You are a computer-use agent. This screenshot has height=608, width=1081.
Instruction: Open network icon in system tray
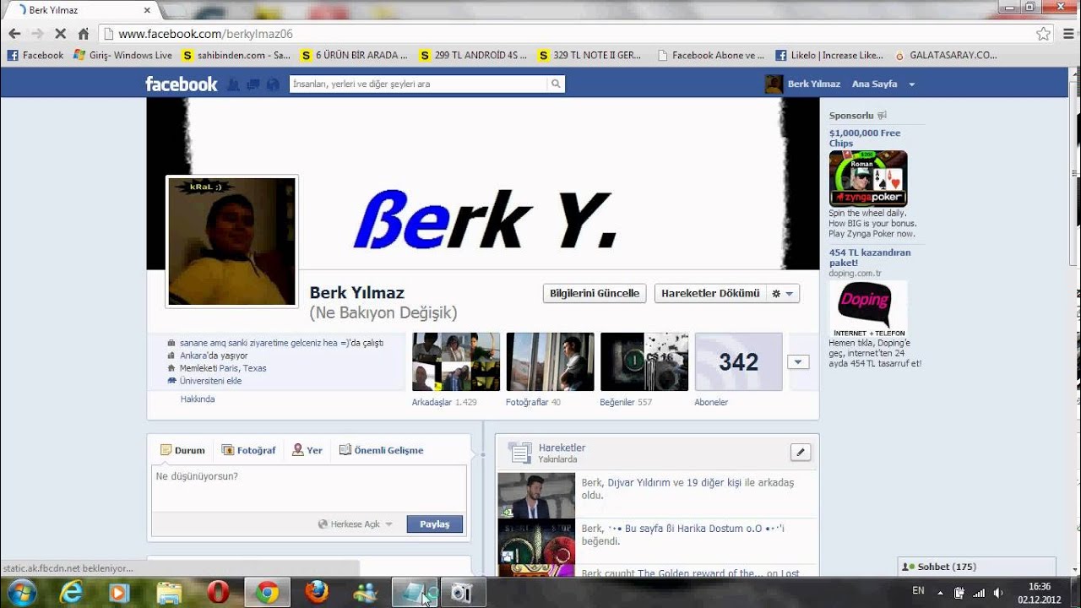tap(980, 592)
